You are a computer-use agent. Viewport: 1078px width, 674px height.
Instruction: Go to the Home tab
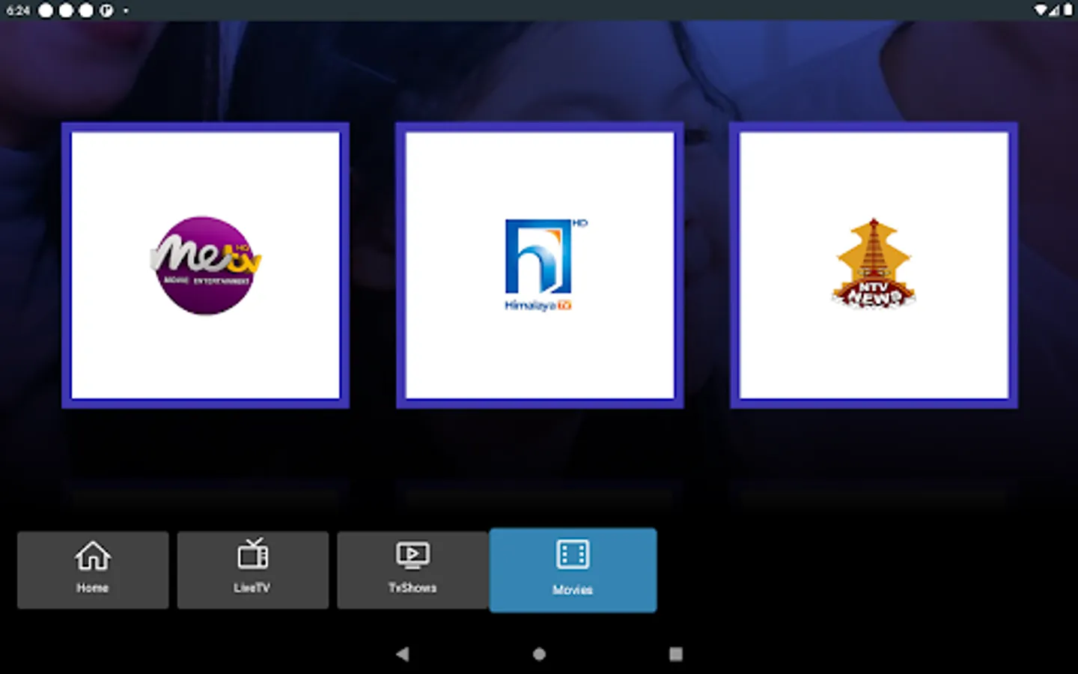pos(93,570)
